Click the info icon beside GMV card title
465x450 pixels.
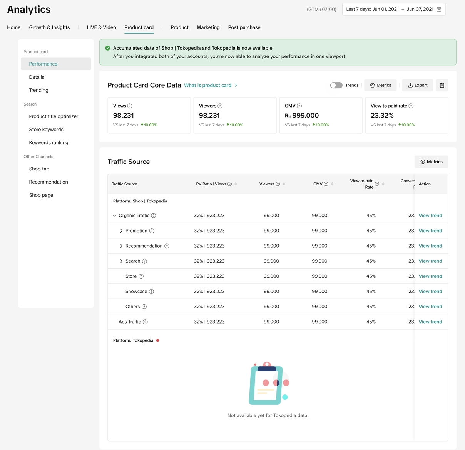tap(299, 106)
